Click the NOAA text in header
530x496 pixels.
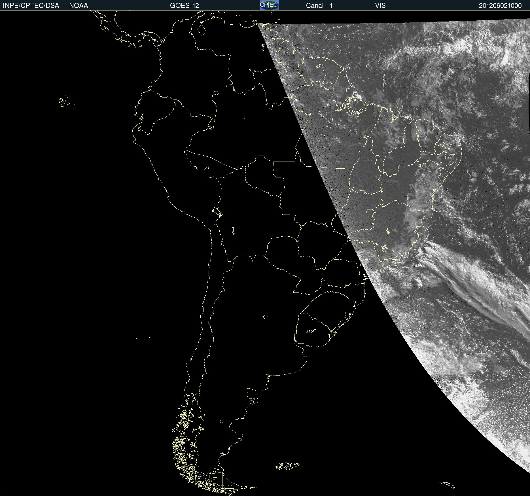pyautogui.click(x=79, y=6)
